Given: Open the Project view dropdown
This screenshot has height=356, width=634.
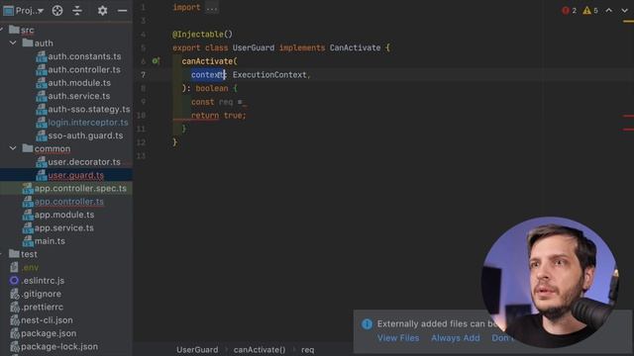Looking at the screenshot, I should [x=24, y=11].
